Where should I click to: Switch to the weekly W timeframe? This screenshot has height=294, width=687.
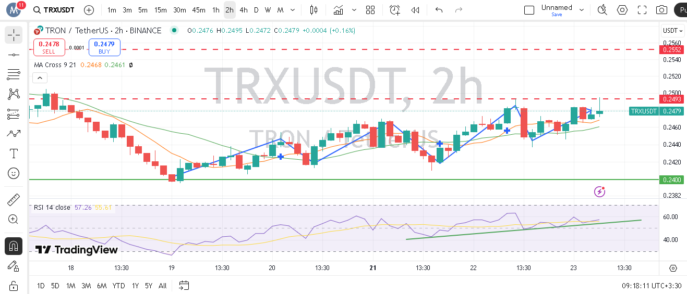[268, 10]
